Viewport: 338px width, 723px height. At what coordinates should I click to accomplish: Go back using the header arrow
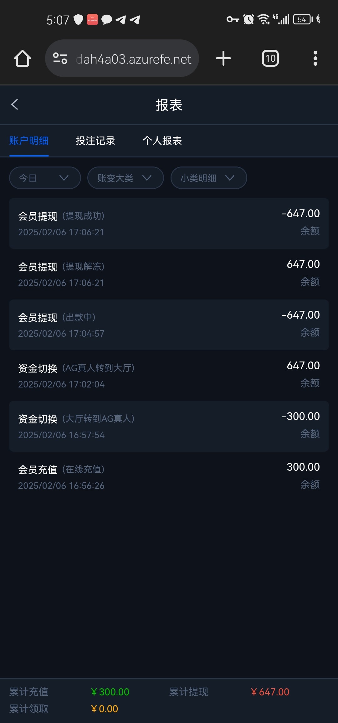tap(15, 105)
